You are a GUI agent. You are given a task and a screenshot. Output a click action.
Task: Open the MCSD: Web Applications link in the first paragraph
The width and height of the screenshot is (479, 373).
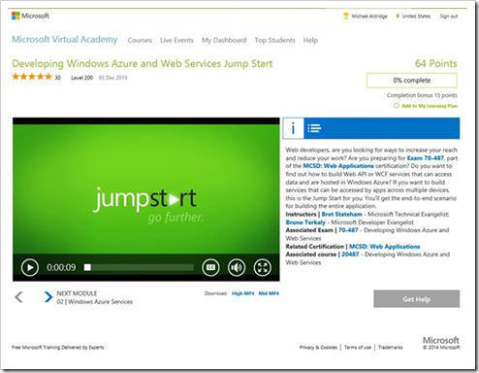338,166
